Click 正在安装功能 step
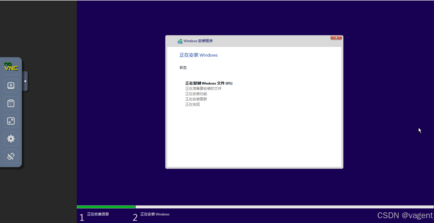Screen dimensions: 434x223 point(196,94)
